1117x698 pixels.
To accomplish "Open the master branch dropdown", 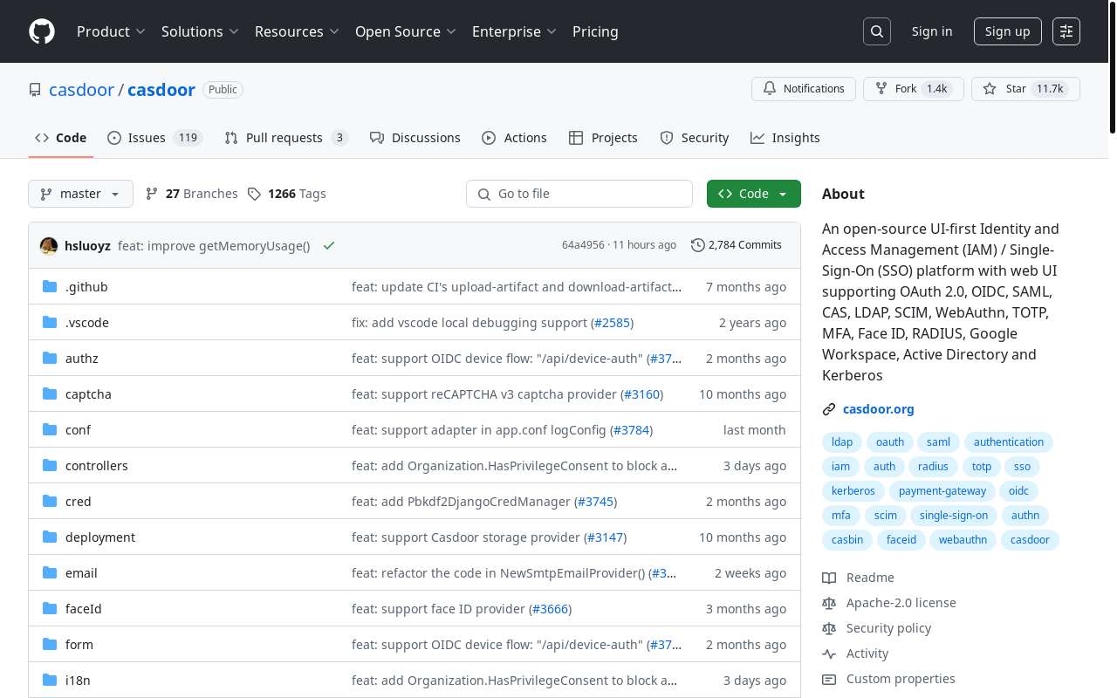I will tap(80, 194).
